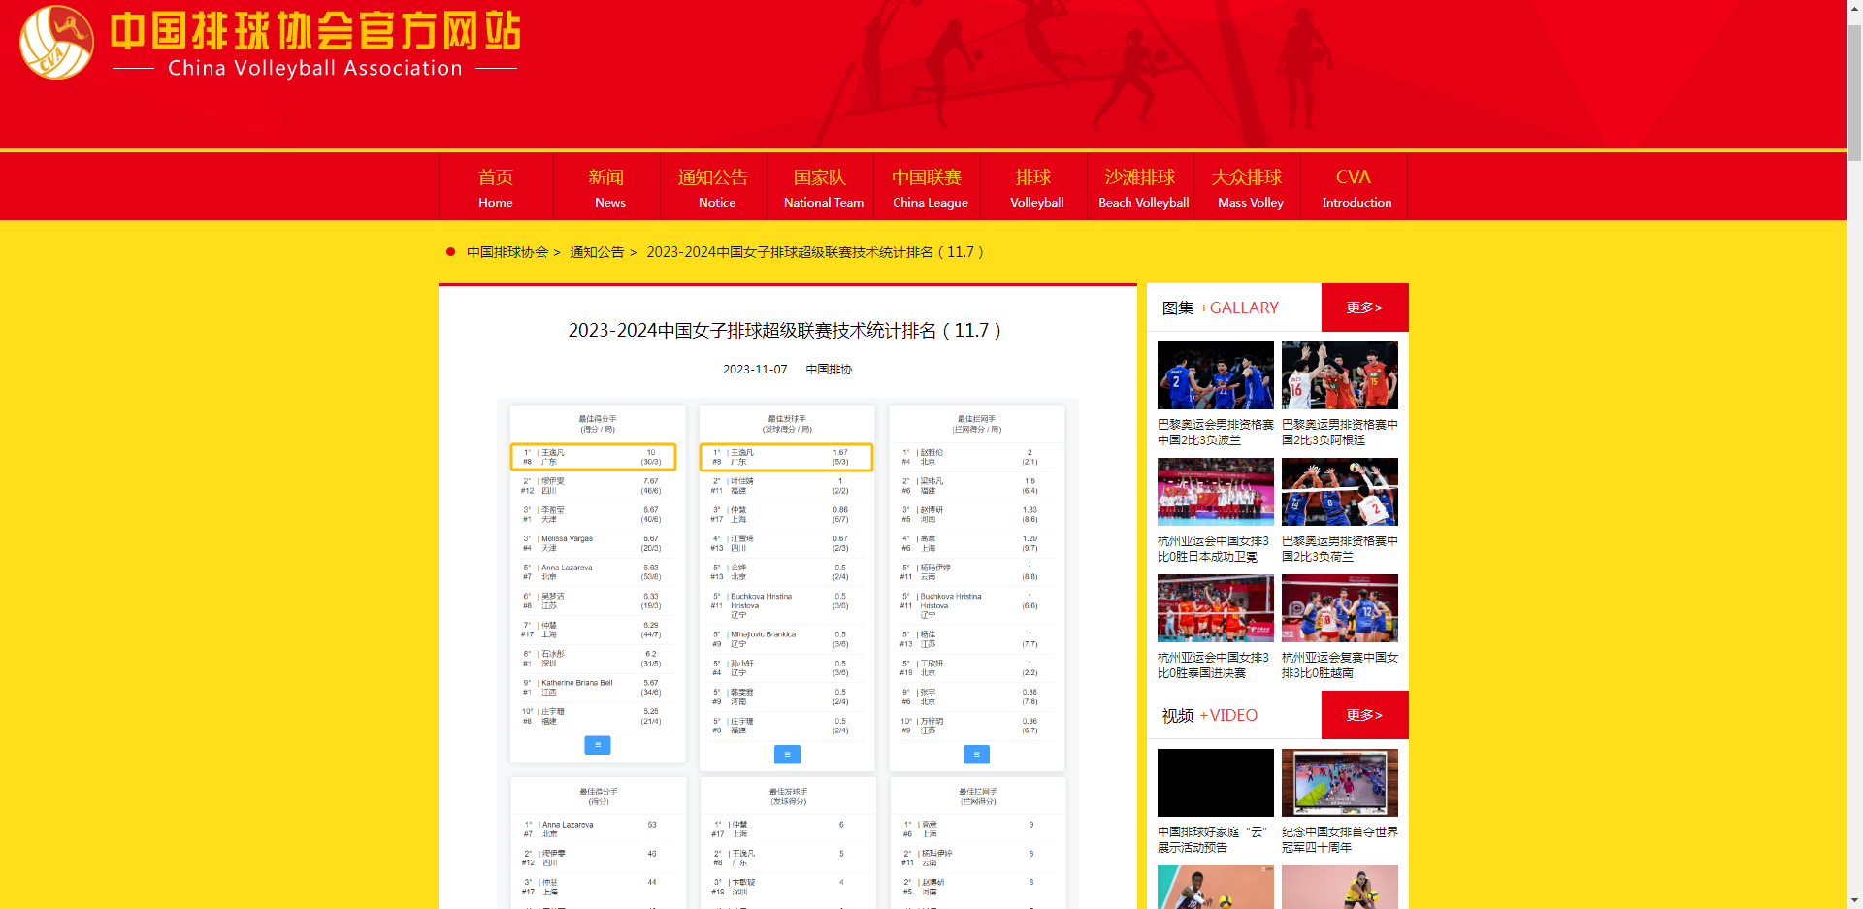Open video thumbnail 纪念中国女排首夺世界冠军四十周年
The width and height of the screenshot is (1863, 909).
(x=1340, y=783)
